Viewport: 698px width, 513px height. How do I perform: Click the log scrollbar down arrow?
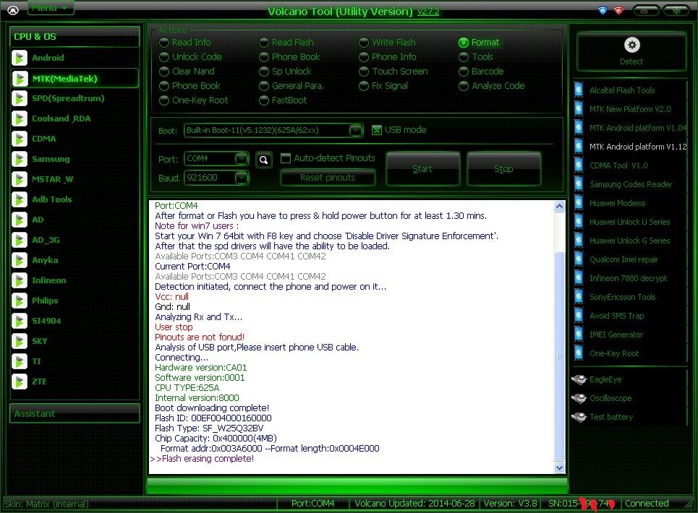point(560,467)
